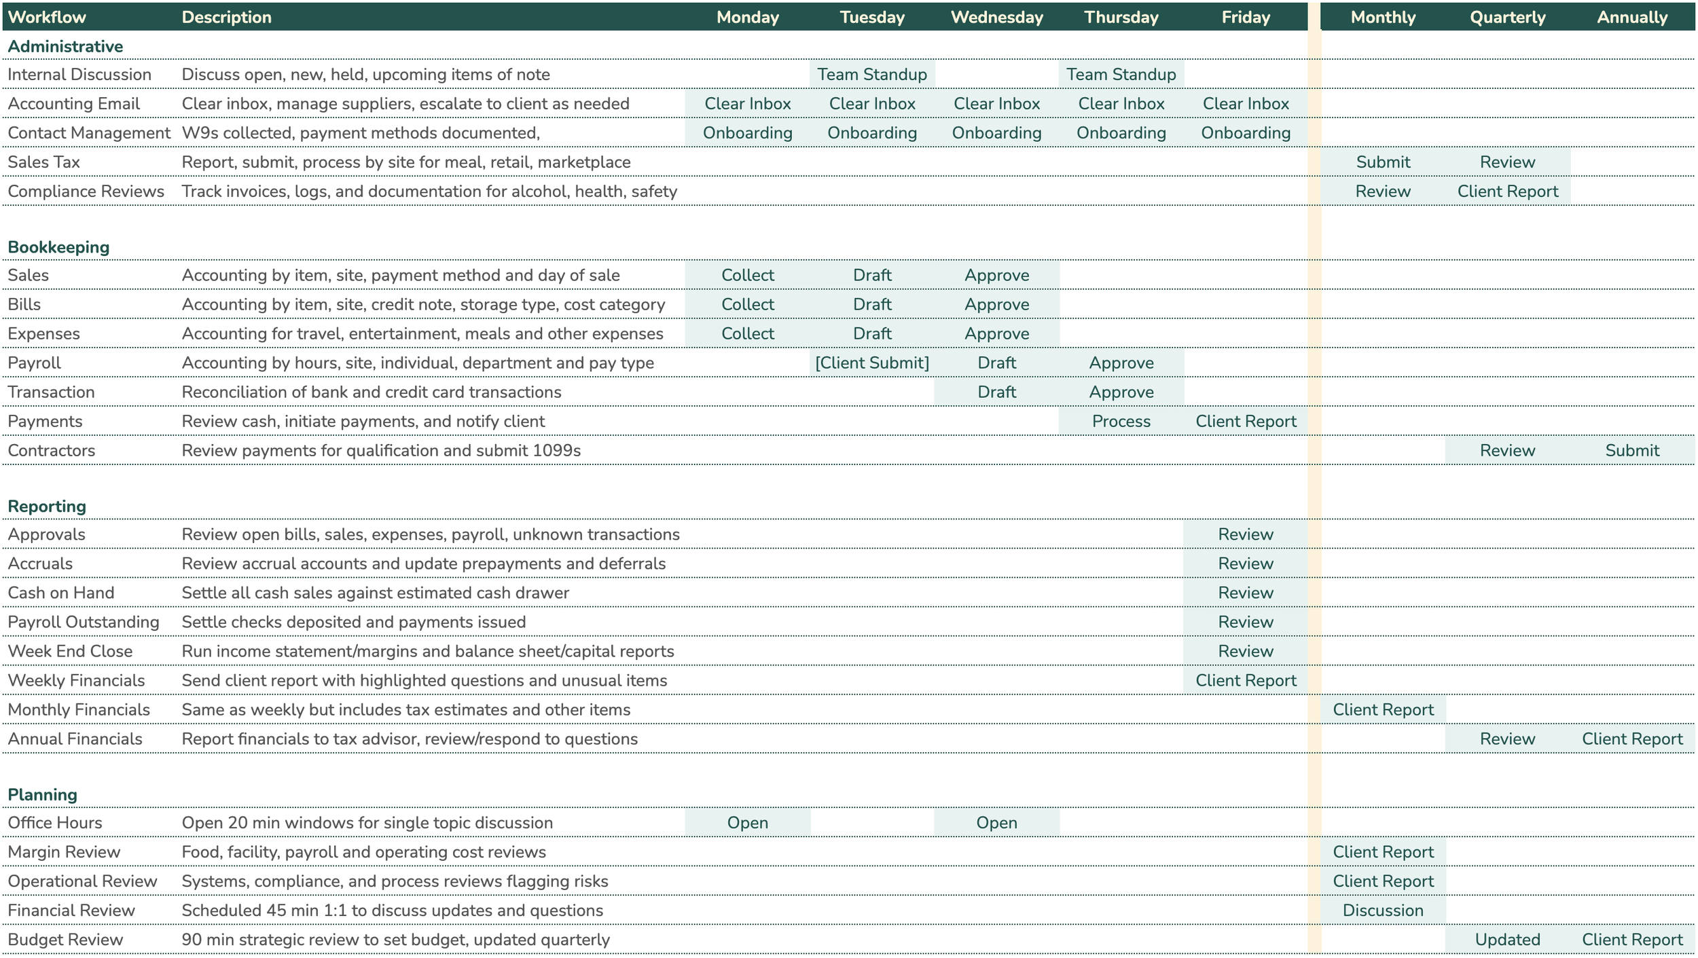Select Tuesday Team Standup cell
The image size is (1698, 958).
click(x=871, y=74)
